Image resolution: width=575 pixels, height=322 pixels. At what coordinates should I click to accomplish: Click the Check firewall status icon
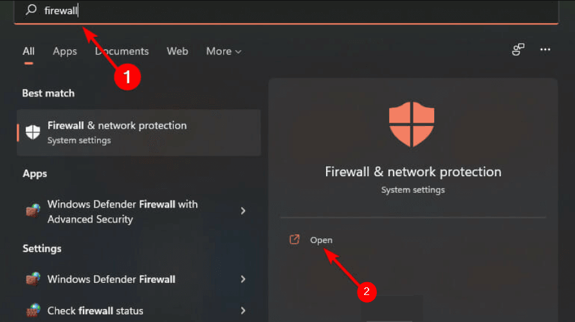click(x=32, y=310)
